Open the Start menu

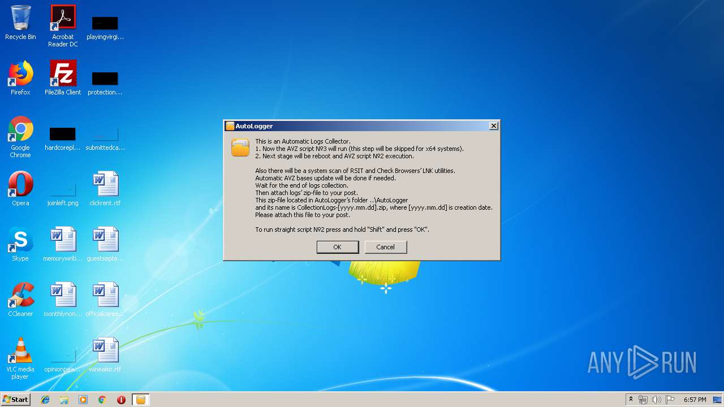pyautogui.click(x=16, y=400)
